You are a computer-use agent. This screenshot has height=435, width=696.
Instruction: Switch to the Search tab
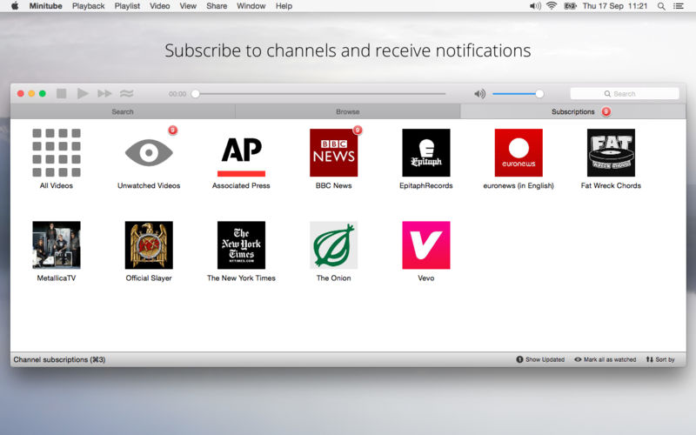click(123, 112)
